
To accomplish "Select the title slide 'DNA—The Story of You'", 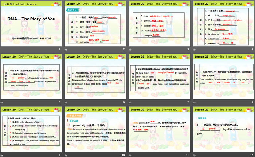I will tap(32, 24).
